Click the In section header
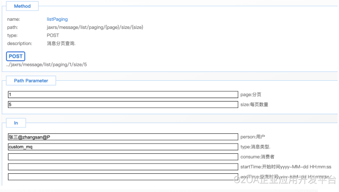The height and width of the screenshot is (192, 339). (16, 123)
